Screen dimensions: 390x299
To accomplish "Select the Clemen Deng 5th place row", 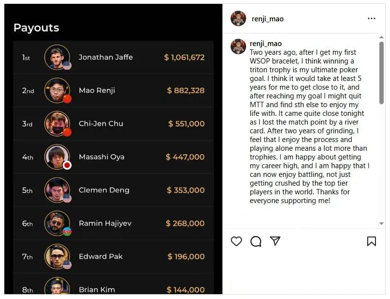I will (x=113, y=190).
